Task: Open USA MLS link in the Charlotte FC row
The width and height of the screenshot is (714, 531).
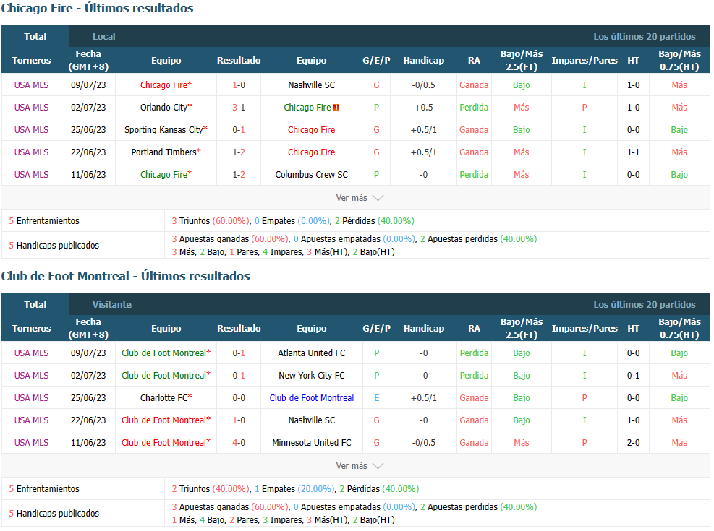Action: 31,398
